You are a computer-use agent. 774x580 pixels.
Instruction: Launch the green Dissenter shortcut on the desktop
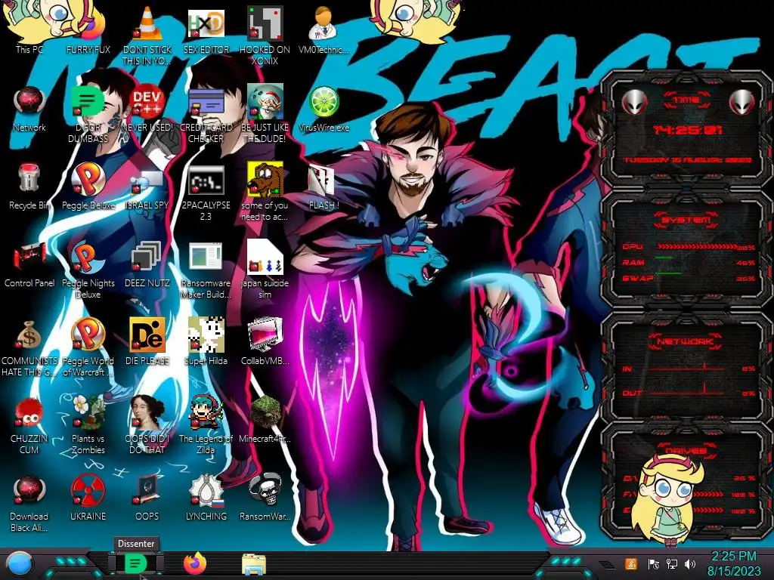click(88, 113)
